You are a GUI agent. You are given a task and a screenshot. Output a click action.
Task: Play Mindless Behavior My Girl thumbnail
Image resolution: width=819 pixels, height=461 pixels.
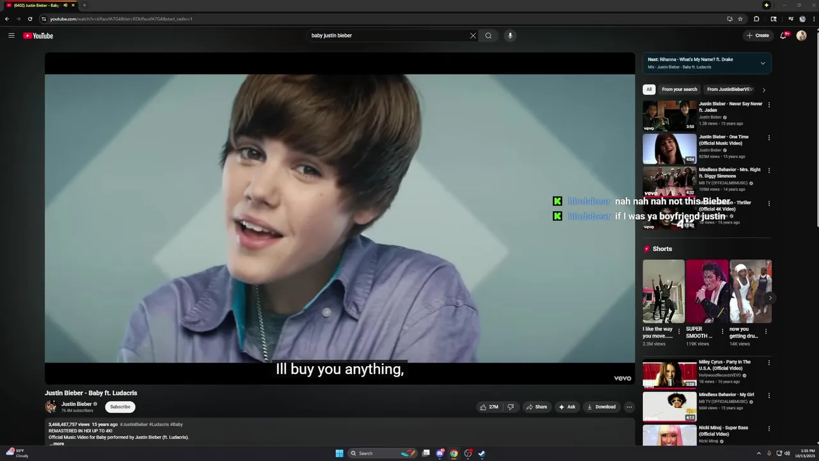click(x=669, y=407)
